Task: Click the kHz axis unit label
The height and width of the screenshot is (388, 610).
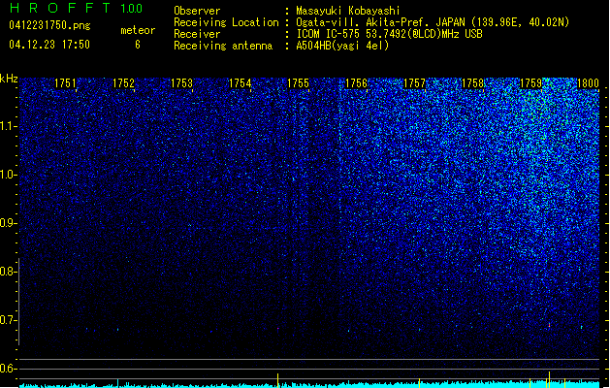Action: pos(9,79)
